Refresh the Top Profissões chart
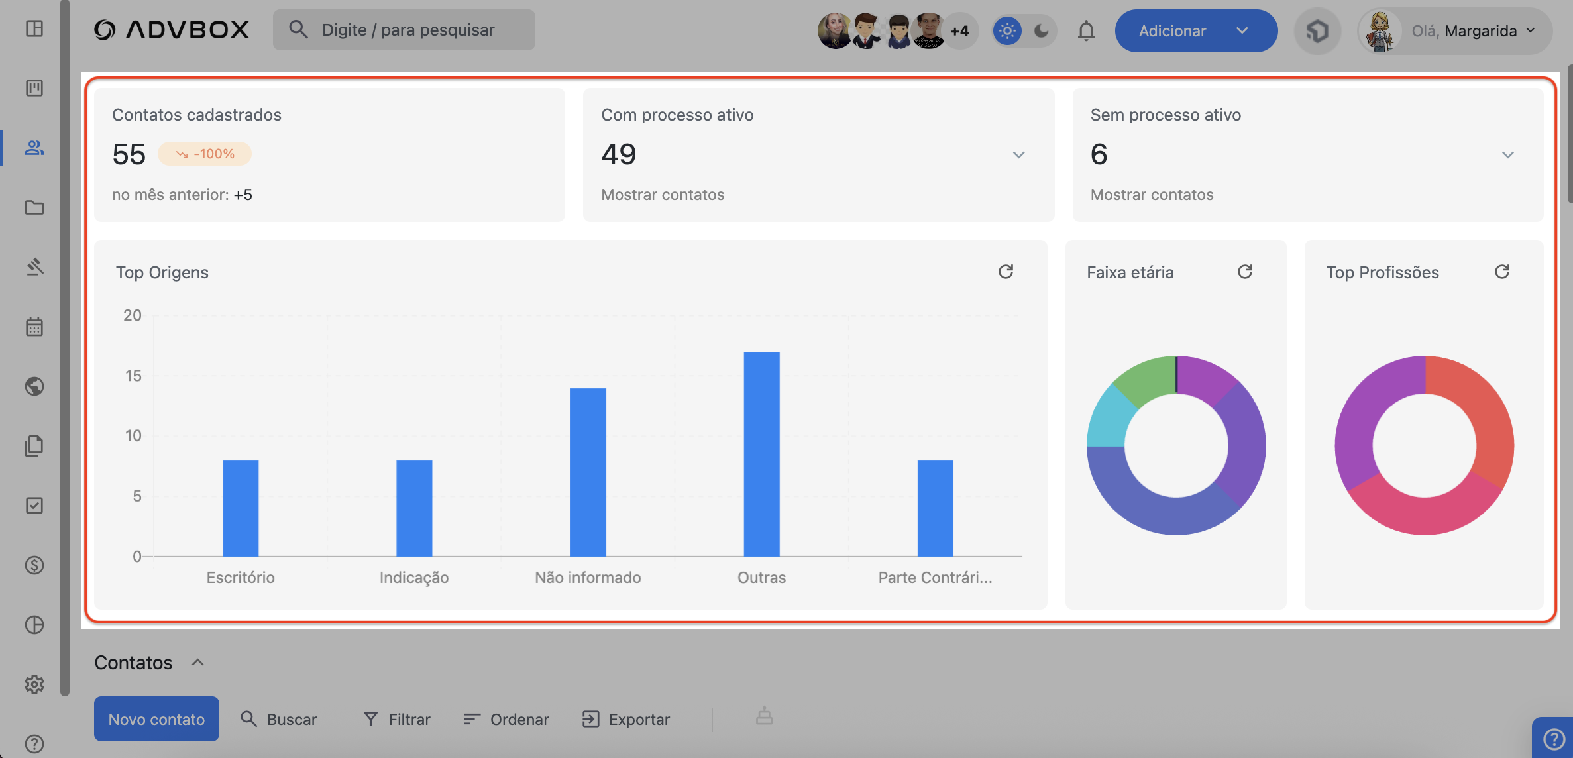This screenshot has height=758, width=1573. 1501,272
